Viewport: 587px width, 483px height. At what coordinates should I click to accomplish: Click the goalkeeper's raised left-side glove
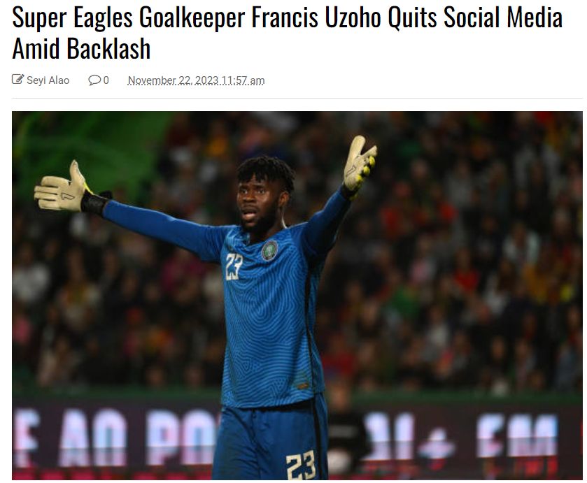(x=61, y=187)
